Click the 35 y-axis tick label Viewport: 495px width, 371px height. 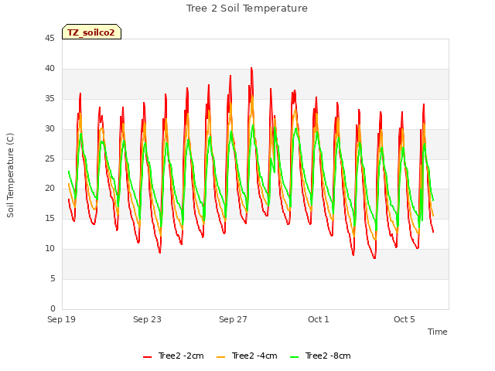click(x=49, y=98)
